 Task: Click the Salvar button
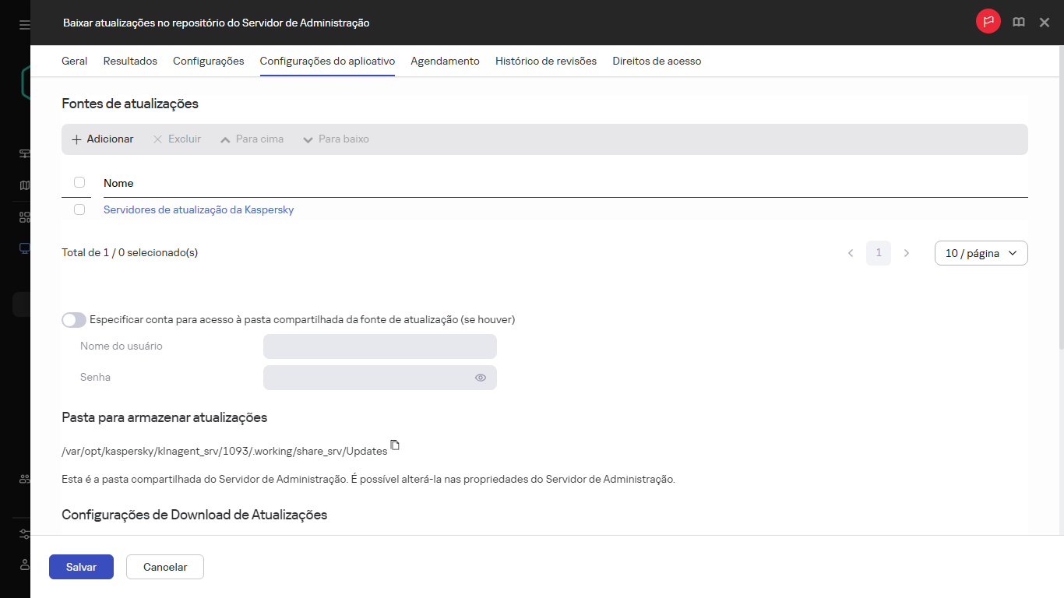pyautogui.click(x=81, y=567)
